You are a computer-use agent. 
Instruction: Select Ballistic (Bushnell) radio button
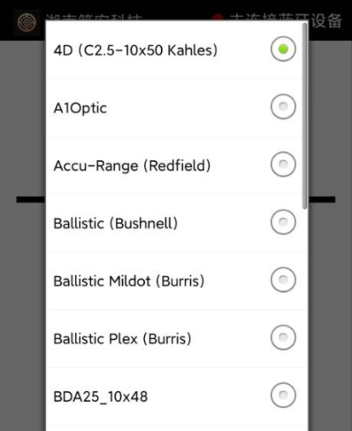coord(283,222)
